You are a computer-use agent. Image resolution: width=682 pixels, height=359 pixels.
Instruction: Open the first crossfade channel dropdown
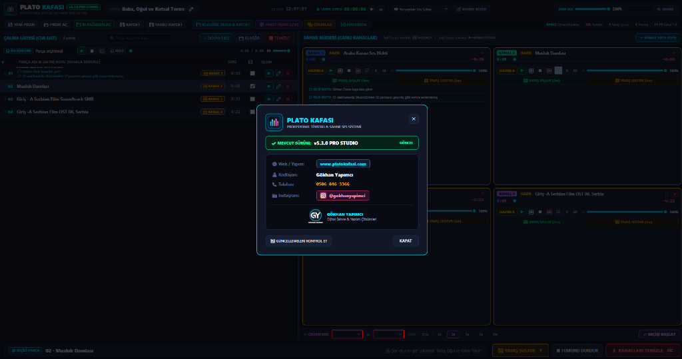[347, 334]
